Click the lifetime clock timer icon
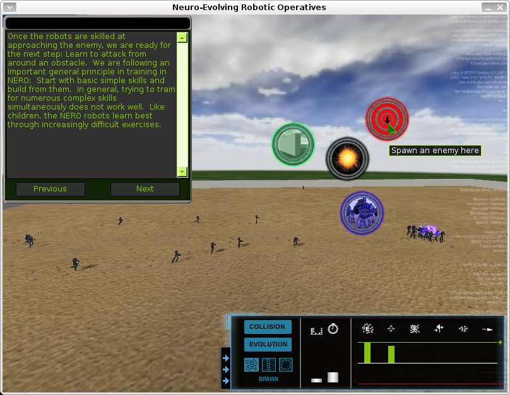The width and height of the screenshot is (510, 395). point(333,329)
